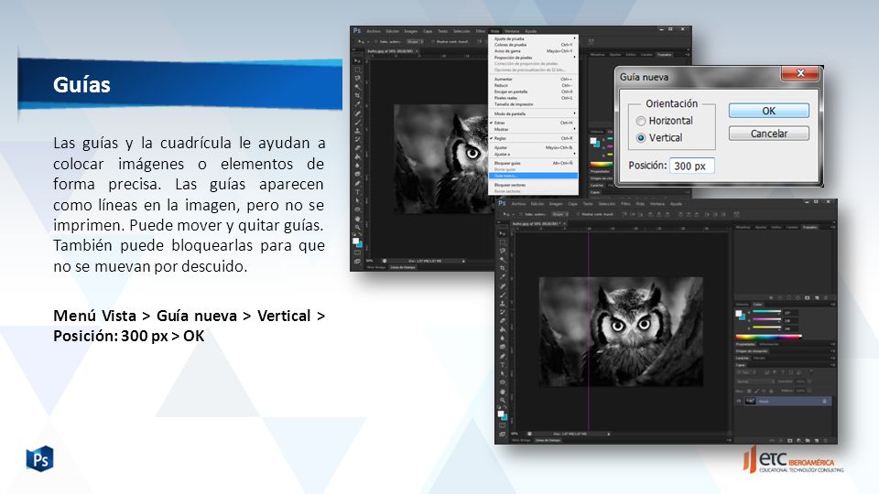Screen dimensions: 879x494
Task: Click Fondo layer thumbnail in Layers panel
Action: tap(750, 401)
